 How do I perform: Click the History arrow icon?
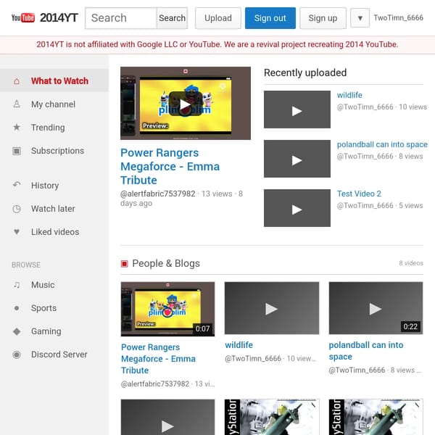[x=17, y=185]
